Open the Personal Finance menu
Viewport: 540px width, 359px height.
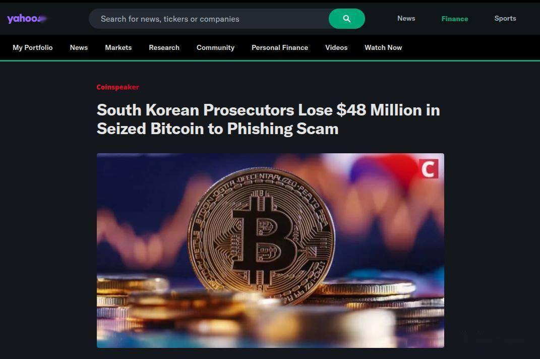pyautogui.click(x=280, y=47)
